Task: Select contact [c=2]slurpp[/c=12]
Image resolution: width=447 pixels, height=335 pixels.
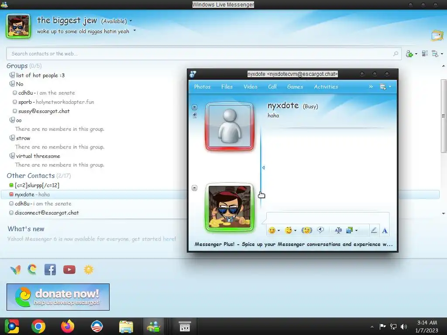Action: point(37,185)
